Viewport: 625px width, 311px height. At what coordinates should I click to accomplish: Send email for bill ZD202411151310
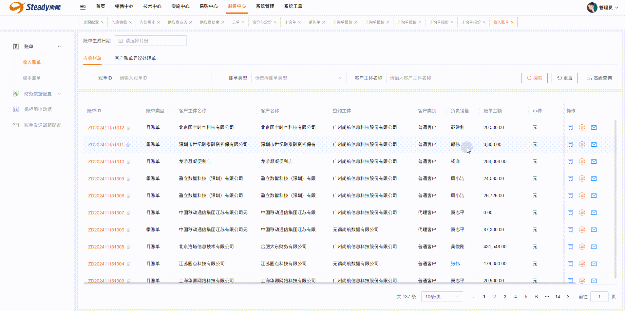click(594, 162)
